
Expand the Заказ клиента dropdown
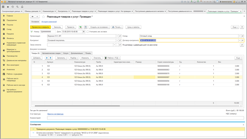[114, 45]
